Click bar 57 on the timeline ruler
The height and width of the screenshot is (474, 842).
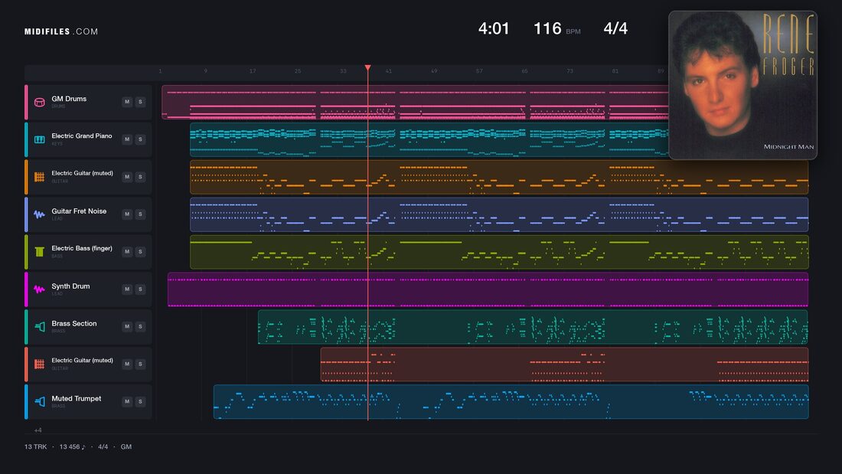tap(479, 71)
